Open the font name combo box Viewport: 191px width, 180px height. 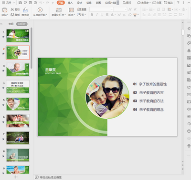(101, 10)
